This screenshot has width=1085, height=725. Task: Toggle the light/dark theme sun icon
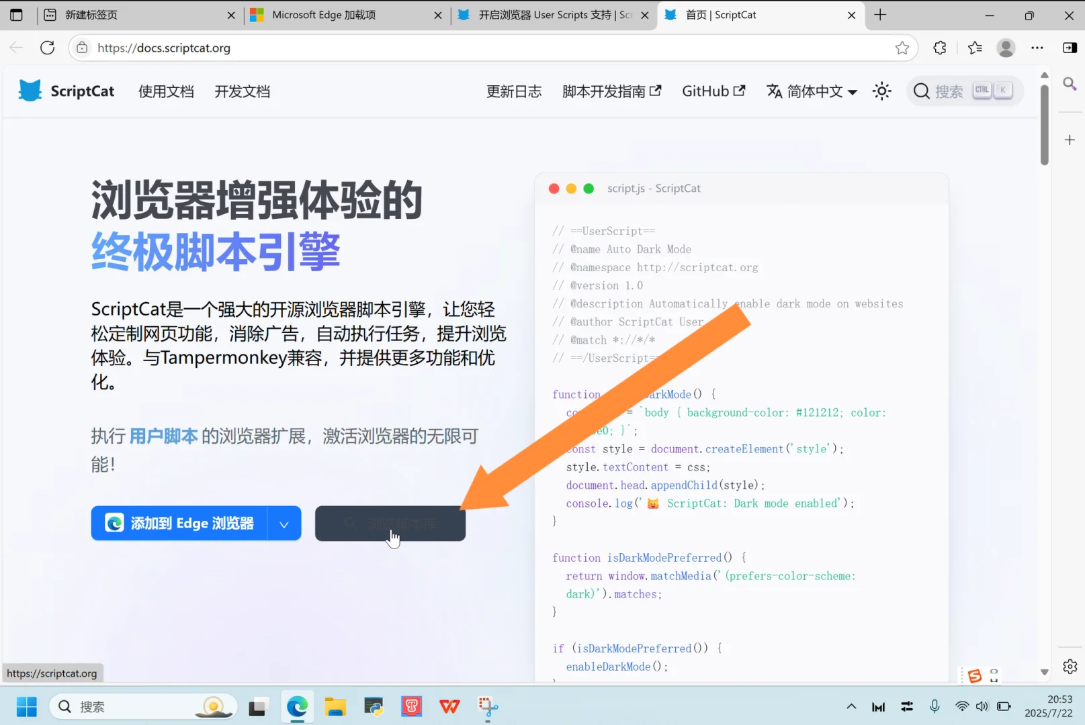[881, 91]
